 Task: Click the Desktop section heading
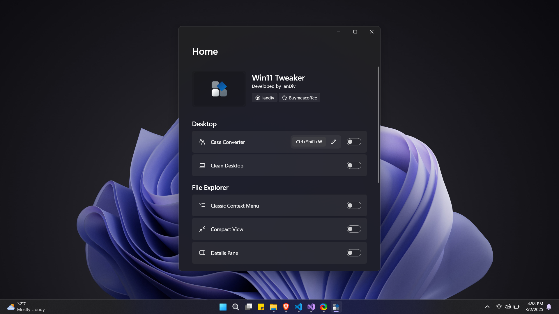[x=204, y=124]
